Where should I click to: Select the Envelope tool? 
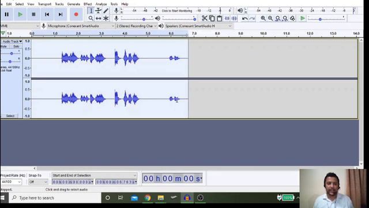[99, 10]
